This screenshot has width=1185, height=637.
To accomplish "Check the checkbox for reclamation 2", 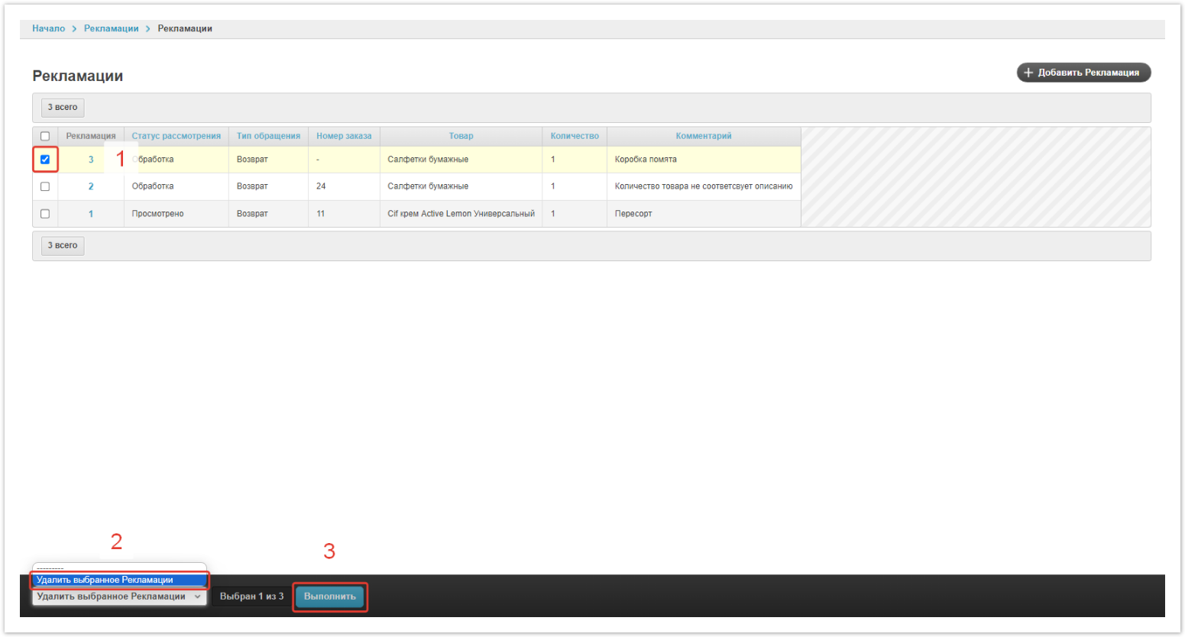I will pos(45,186).
